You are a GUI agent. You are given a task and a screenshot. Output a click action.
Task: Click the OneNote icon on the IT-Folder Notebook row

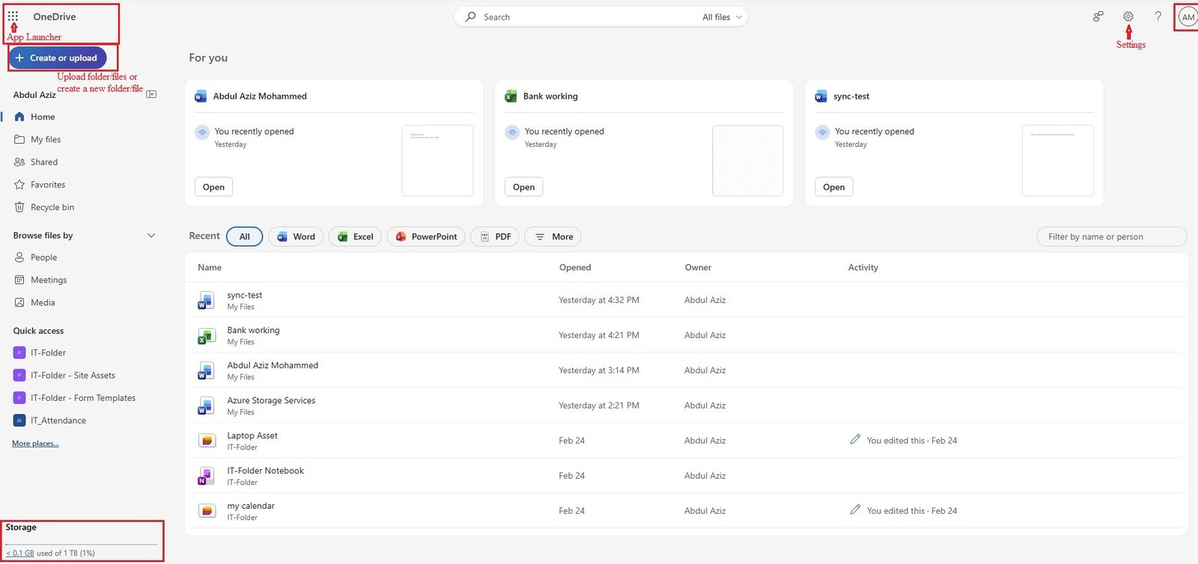(x=206, y=476)
